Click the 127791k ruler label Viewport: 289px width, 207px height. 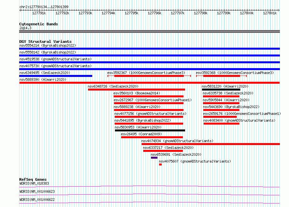pos(39,13)
